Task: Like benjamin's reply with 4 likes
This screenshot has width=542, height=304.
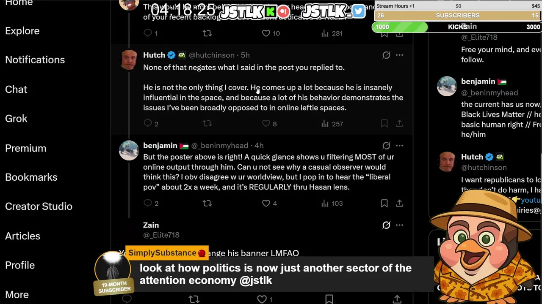Action: pos(266,204)
